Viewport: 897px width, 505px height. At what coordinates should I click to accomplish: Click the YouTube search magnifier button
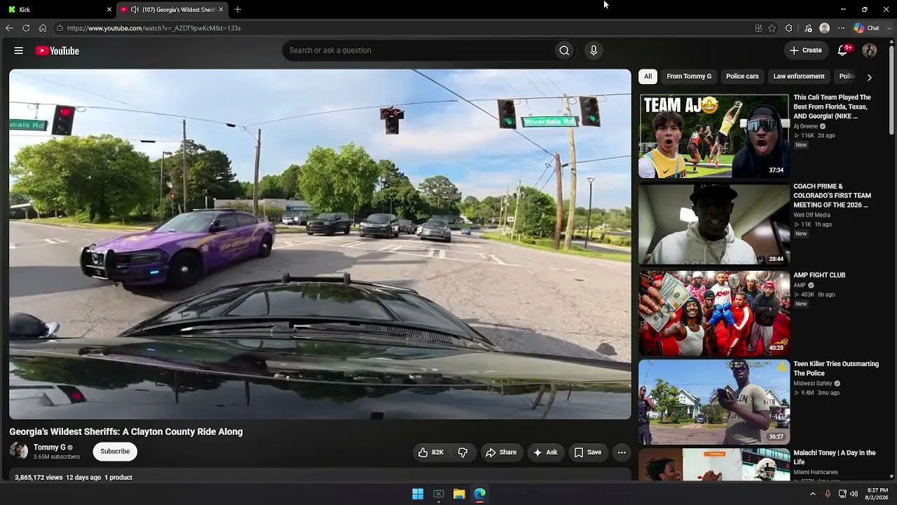(x=564, y=50)
